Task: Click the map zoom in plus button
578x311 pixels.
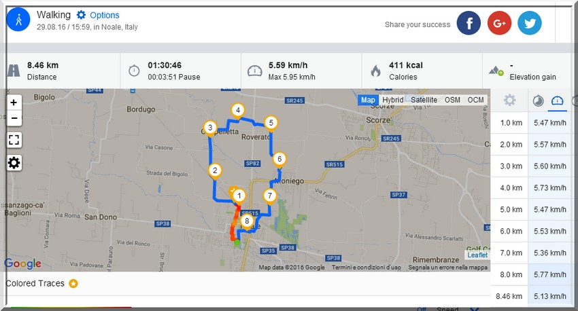Action: 14,103
